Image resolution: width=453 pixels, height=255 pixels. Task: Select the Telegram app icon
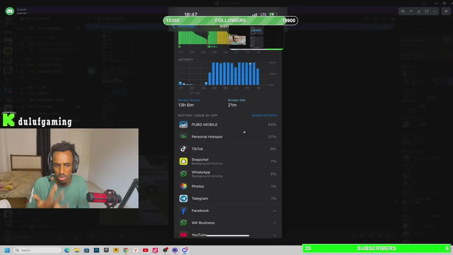(183, 198)
